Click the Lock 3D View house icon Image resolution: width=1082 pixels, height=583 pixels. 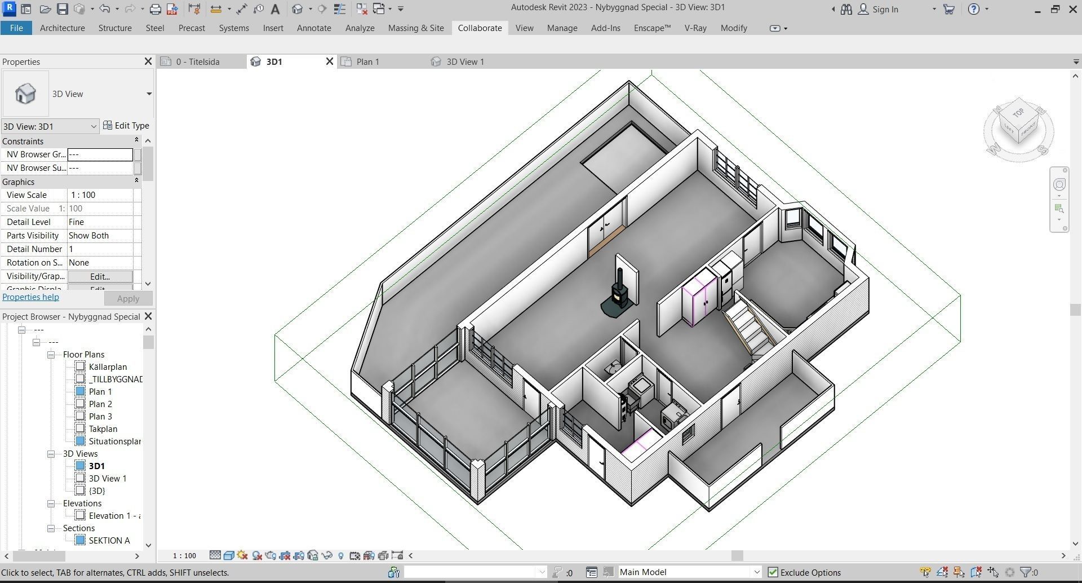coord(313,555)
